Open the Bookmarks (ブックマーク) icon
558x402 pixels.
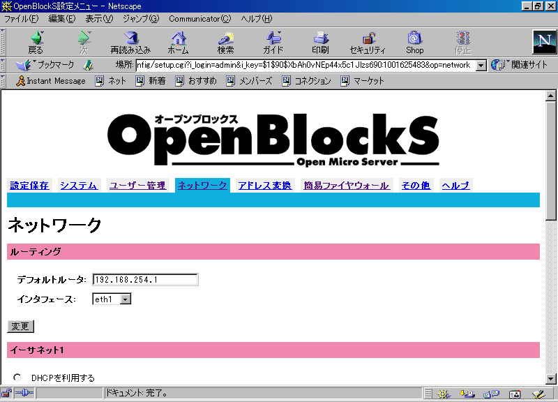pos(45,65)
